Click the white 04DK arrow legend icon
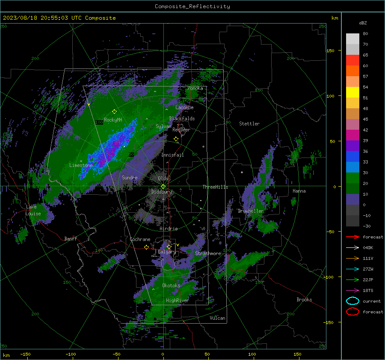This screenshot has width=385, height=360. tap(352, 248)
